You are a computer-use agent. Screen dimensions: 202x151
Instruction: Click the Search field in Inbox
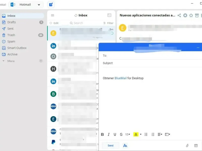click(77, 23)
